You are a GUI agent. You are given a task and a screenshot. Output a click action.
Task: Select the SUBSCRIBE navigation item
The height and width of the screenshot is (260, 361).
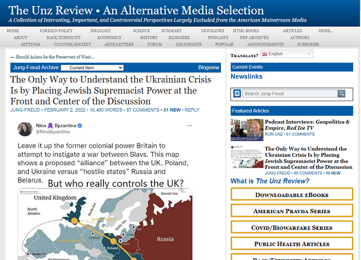308,44
